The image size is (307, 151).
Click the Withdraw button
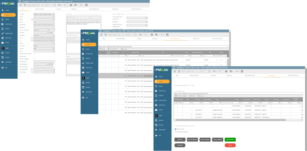[x=180, y=145]
